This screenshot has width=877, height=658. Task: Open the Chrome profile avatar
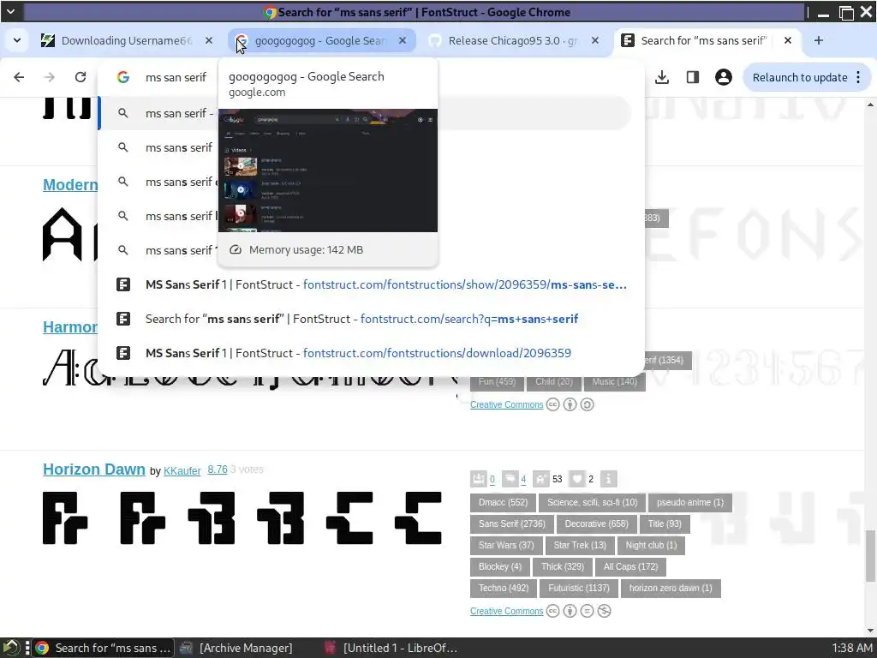(723, 77)
